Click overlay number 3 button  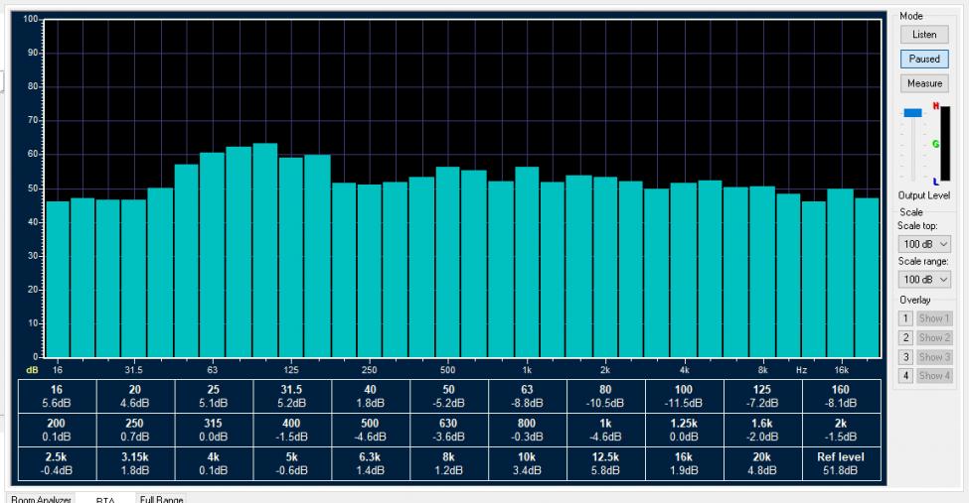(x=905, y=357)
